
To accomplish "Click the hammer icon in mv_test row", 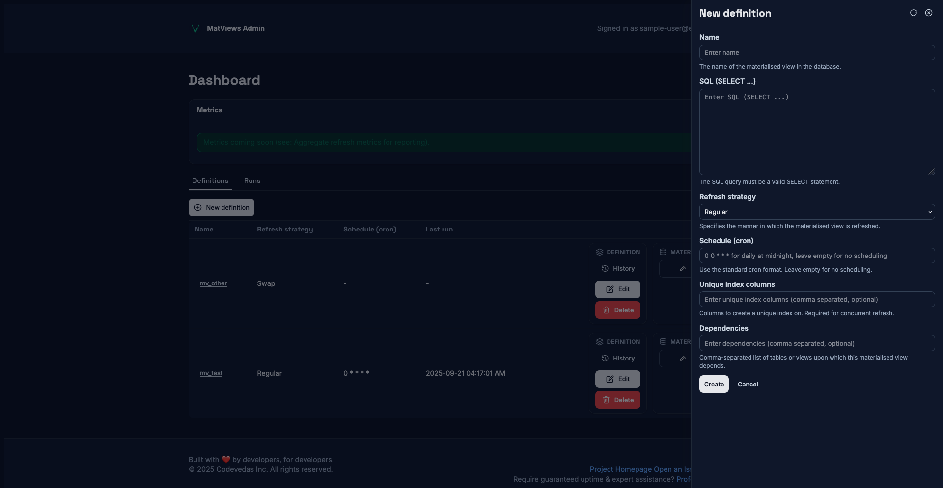I will coord(682,359).
